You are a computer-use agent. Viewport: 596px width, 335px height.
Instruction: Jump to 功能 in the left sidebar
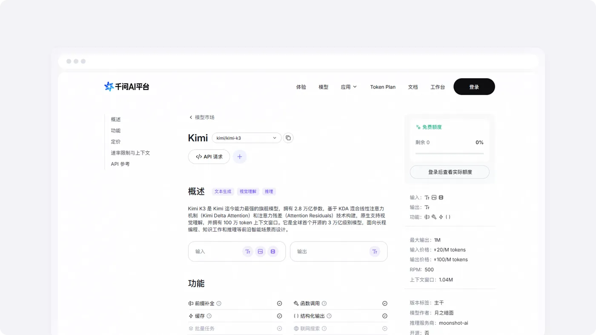[116, 131]
